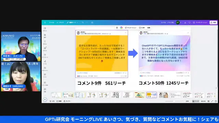Open the テキスト panel
219x123 pixels.
45,42
